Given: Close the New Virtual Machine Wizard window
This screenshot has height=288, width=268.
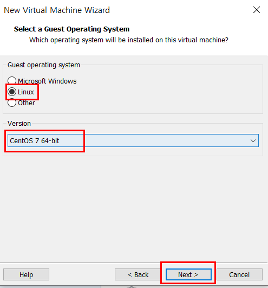Looking at the screenshot, I should 257,10.
